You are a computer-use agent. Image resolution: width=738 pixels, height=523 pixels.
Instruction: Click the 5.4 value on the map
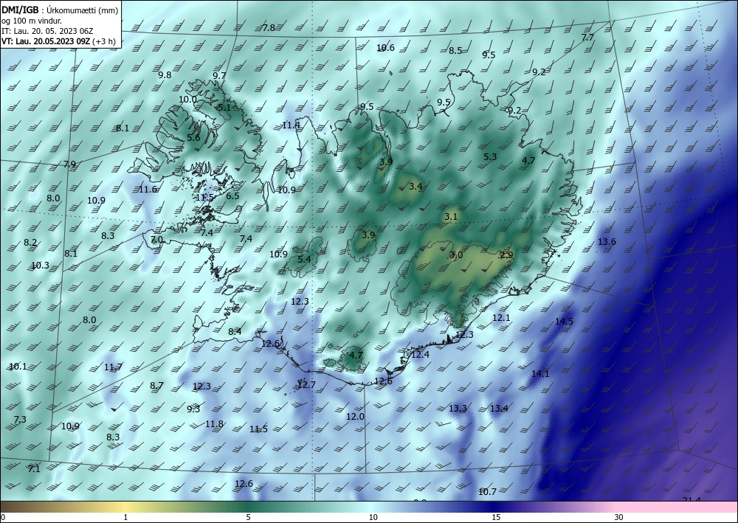(x=304, y=259)
